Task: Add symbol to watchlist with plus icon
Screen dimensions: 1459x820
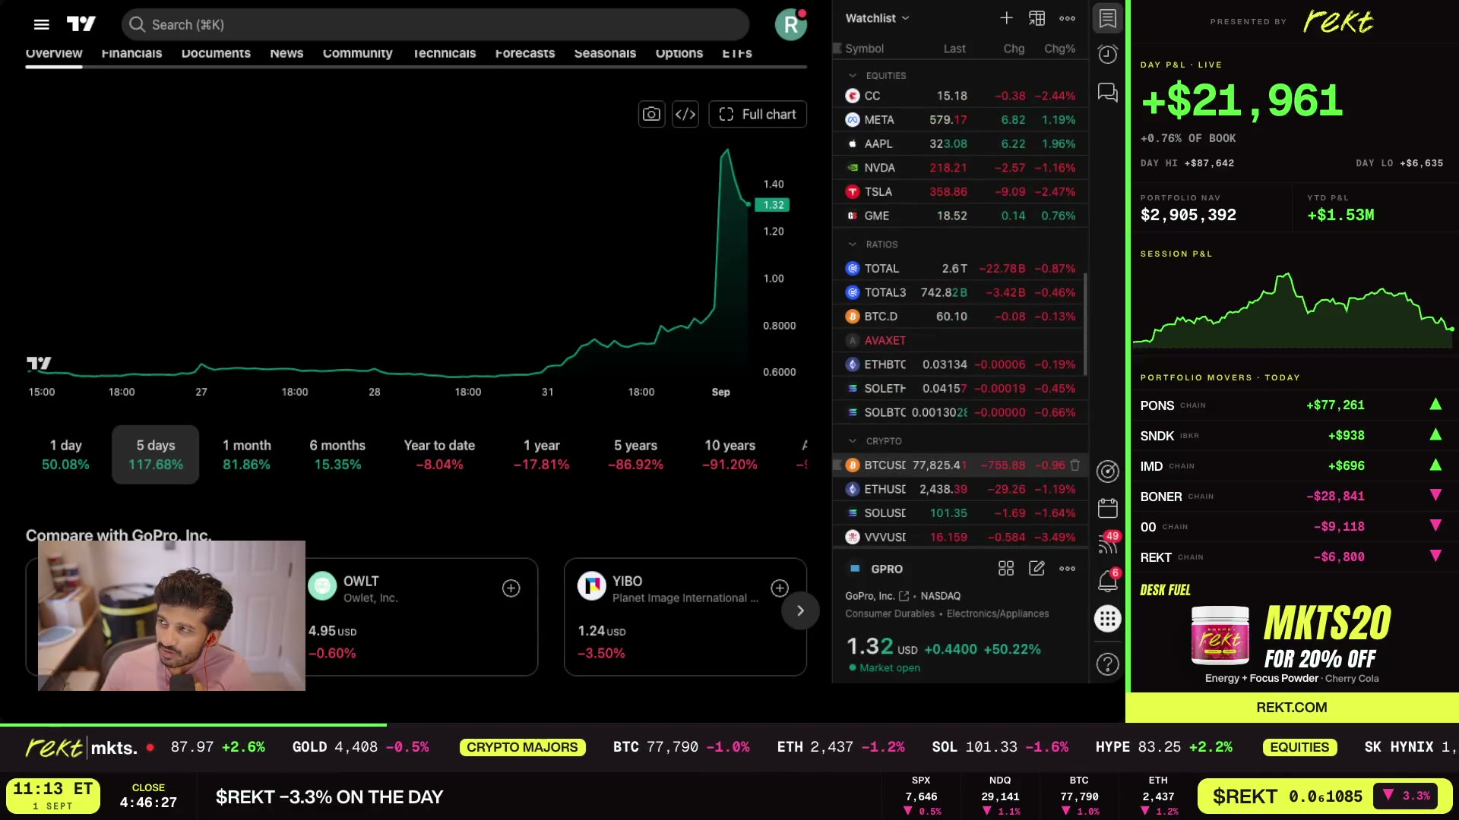Action: coord(1006,18)
